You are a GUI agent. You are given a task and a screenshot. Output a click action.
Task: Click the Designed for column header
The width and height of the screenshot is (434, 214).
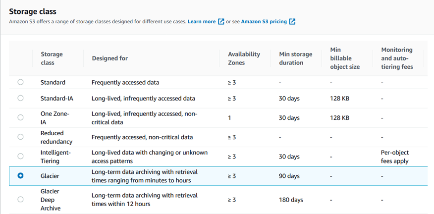tap(109, 58)
